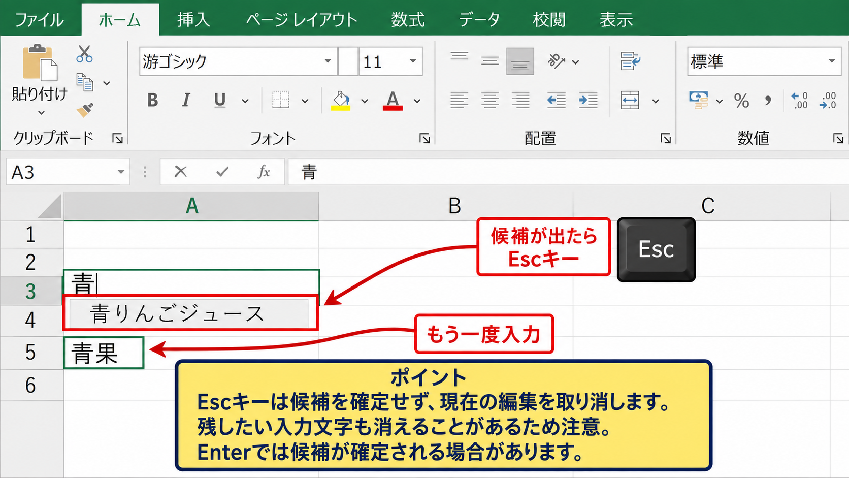Align text right
This screenshot has width=849, height=478.
pos(520,100)
